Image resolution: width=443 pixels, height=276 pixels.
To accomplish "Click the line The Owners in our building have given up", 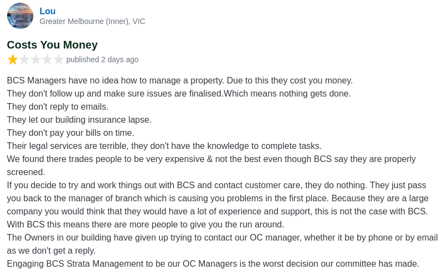I will [222, 244].
